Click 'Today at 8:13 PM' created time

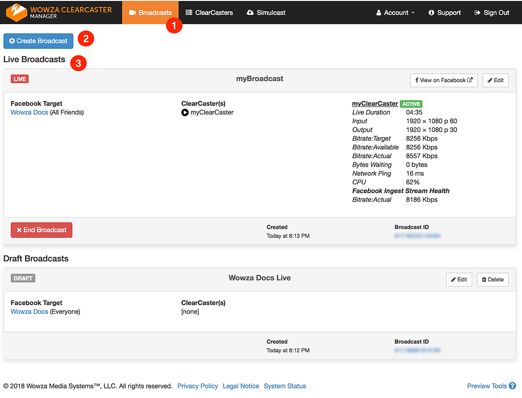(x=288, y=236)
